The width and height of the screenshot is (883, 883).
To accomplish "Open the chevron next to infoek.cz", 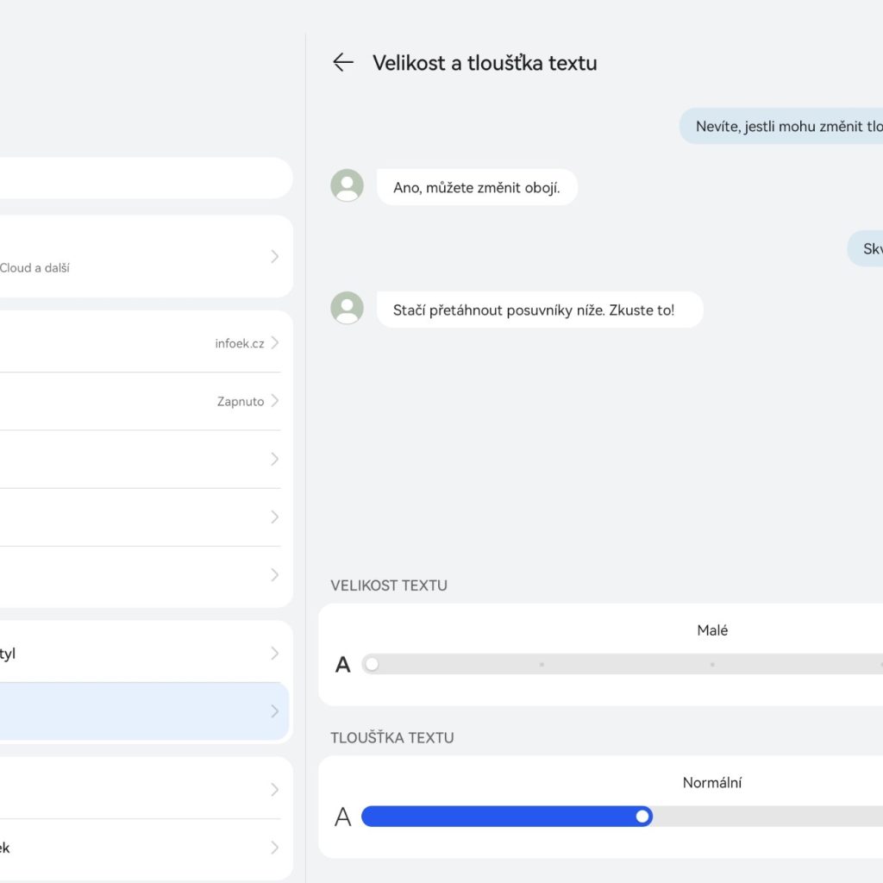I will [274, 343].
